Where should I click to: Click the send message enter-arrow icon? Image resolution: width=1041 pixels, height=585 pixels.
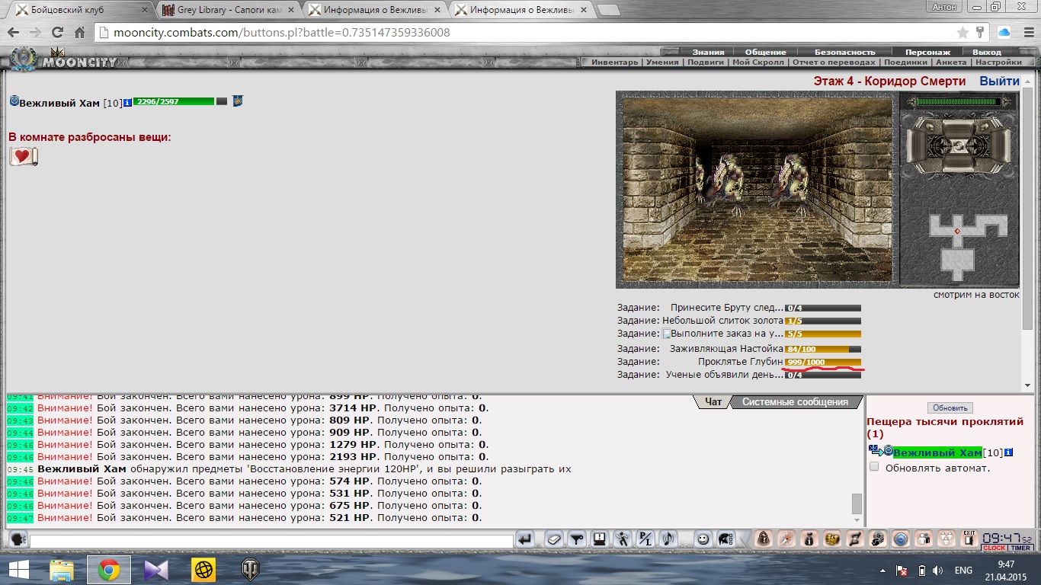pos(524,539)
